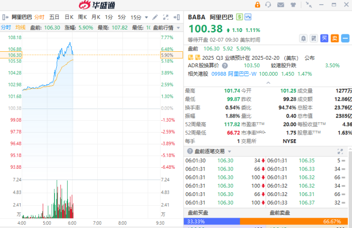
Task: Expand chart to fullscreen icon
Action: point(166,17)
